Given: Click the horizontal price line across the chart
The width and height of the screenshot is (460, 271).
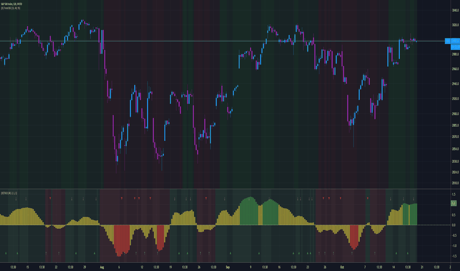Looking at the screenshot, I should tap(223, 41).
